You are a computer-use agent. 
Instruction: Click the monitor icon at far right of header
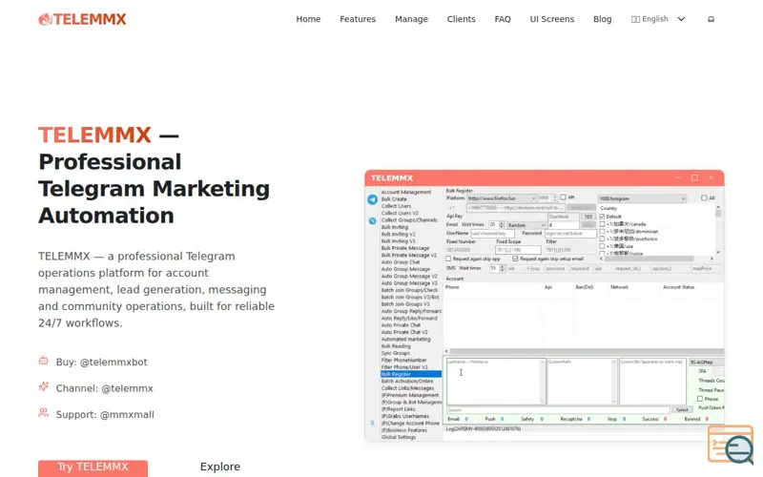coord(711,19)
